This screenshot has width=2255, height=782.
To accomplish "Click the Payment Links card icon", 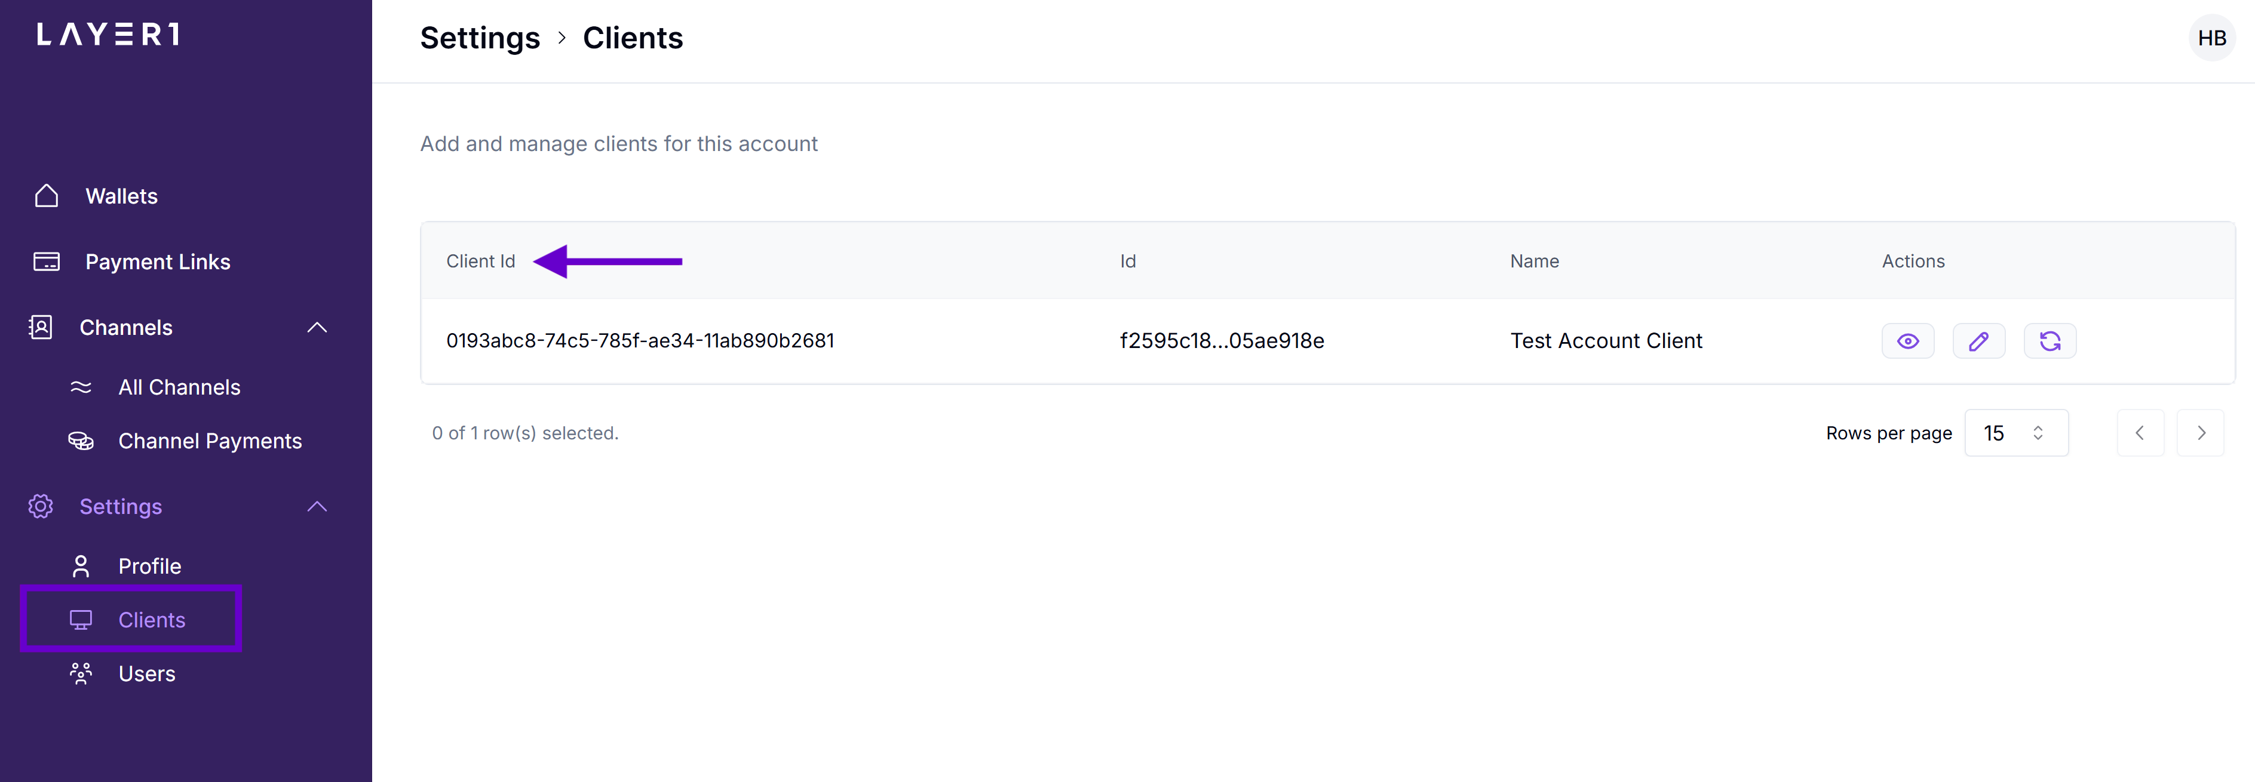I will (x=47, y=261).
